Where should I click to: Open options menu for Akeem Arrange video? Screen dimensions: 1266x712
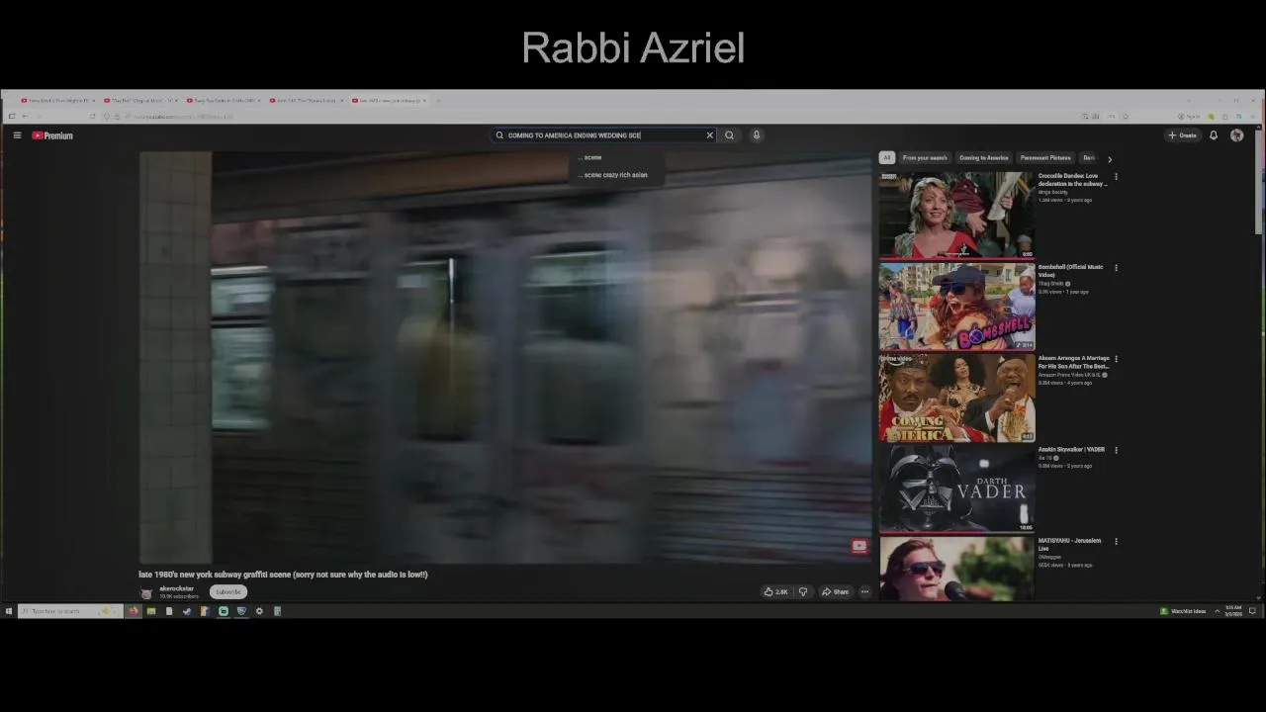1116,359
